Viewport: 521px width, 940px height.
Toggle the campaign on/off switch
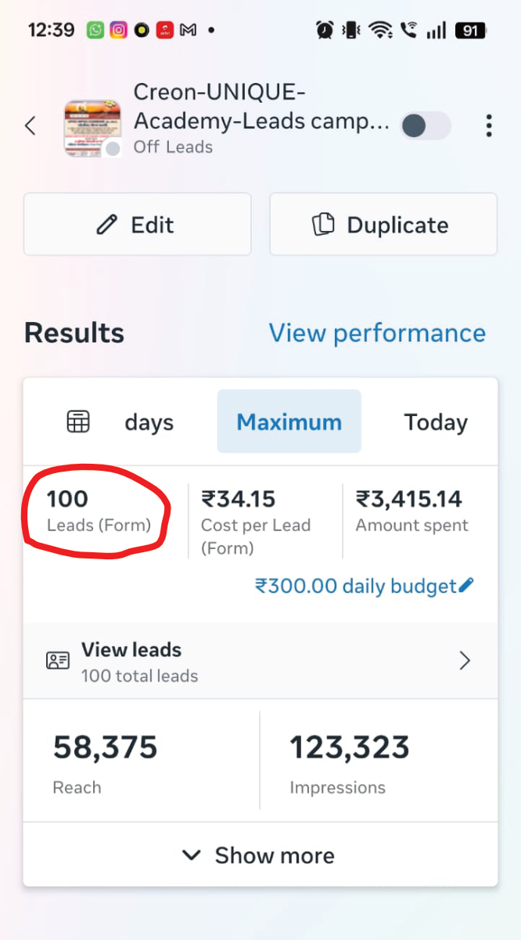pyautogui.click(x=426, y=125)
